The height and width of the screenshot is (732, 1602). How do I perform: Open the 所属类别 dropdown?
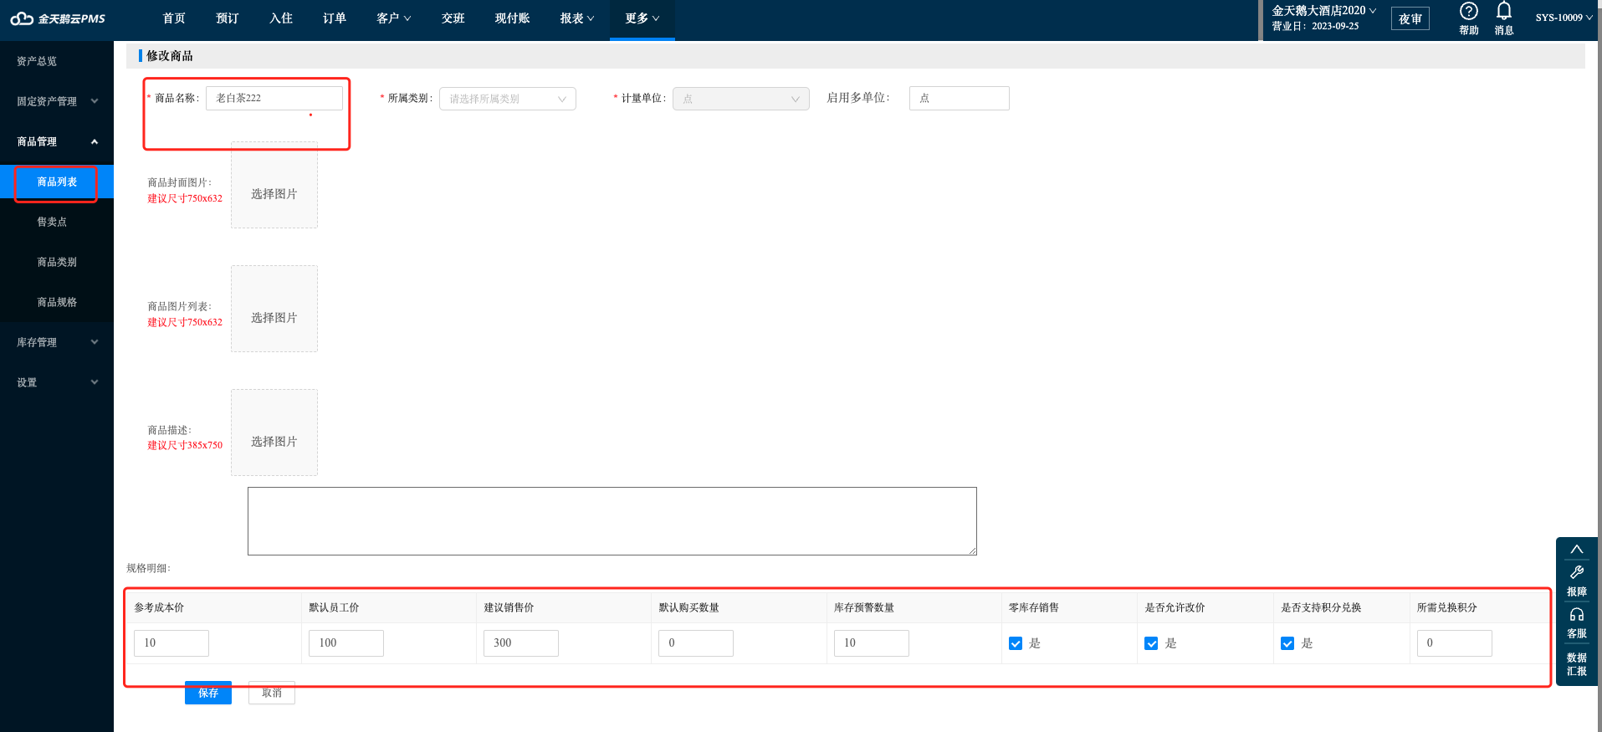(x=508, y=99)
